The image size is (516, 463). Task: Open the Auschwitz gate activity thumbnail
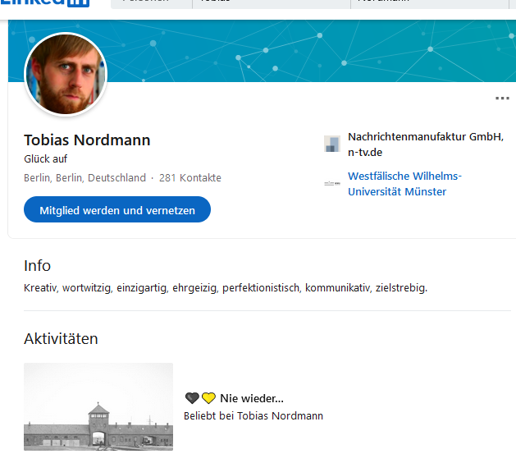98,406
